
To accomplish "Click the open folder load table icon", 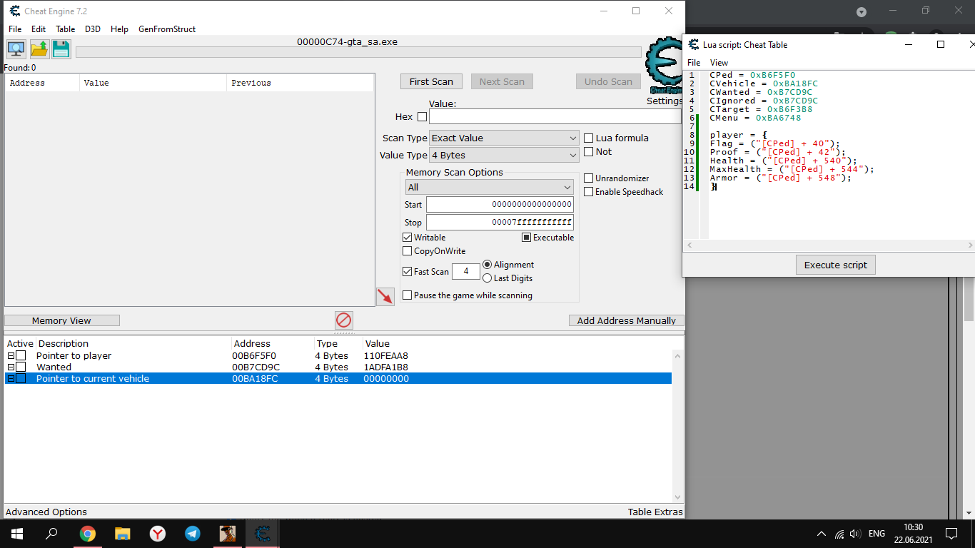I will pos(39,49).
